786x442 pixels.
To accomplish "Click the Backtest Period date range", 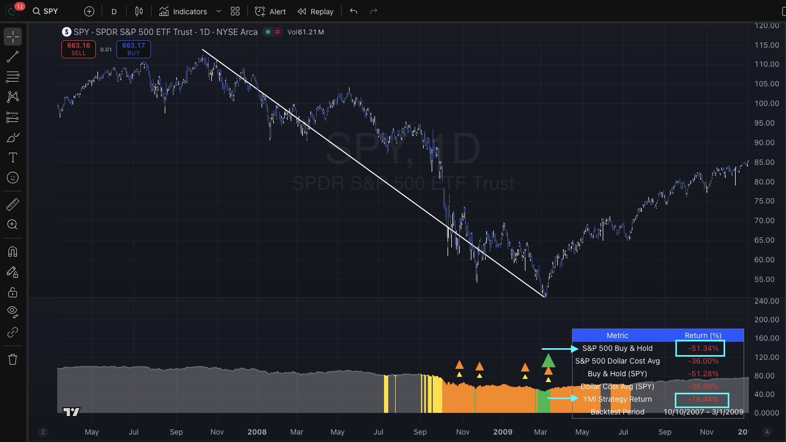I will tap(703, 412).
